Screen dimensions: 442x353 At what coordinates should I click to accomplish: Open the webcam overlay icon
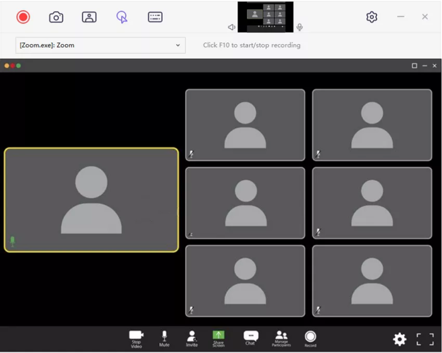point(89,17)
